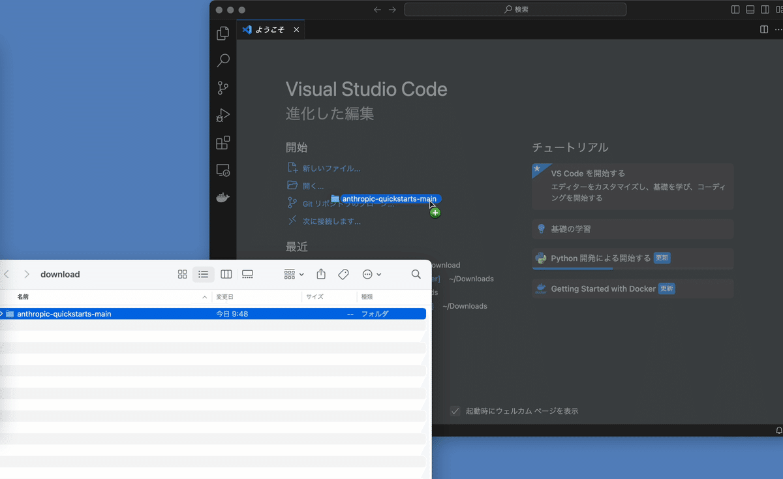
Task: Click the 名前 column header in Finder
Action: pyautogui.click(x=23, y=297)
